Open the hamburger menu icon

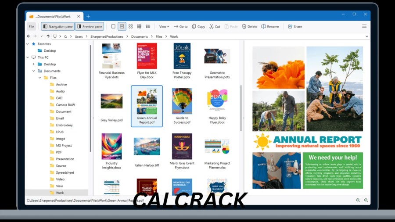pos(364,26)
